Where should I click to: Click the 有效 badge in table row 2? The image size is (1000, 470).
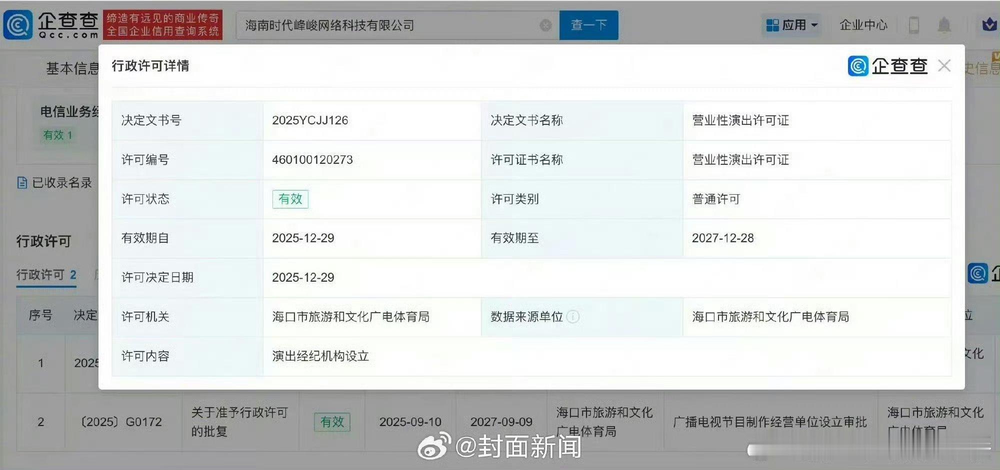coord(332,422)
